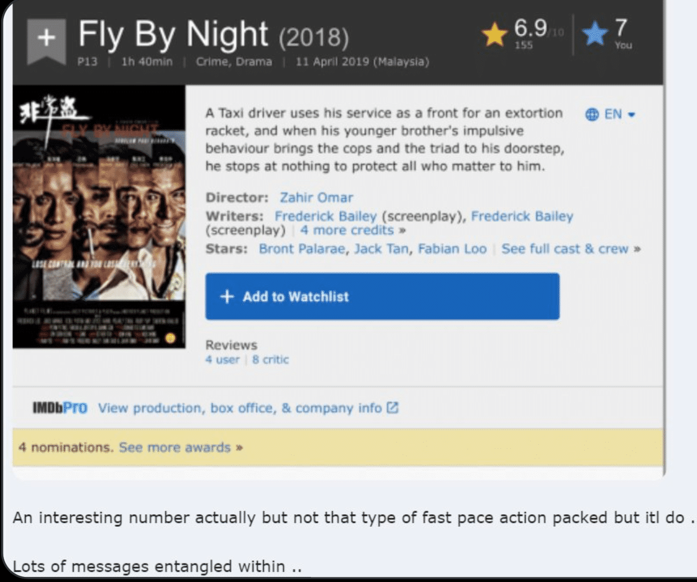
Task: Click the IMDbPro logo
Action: 60,408
